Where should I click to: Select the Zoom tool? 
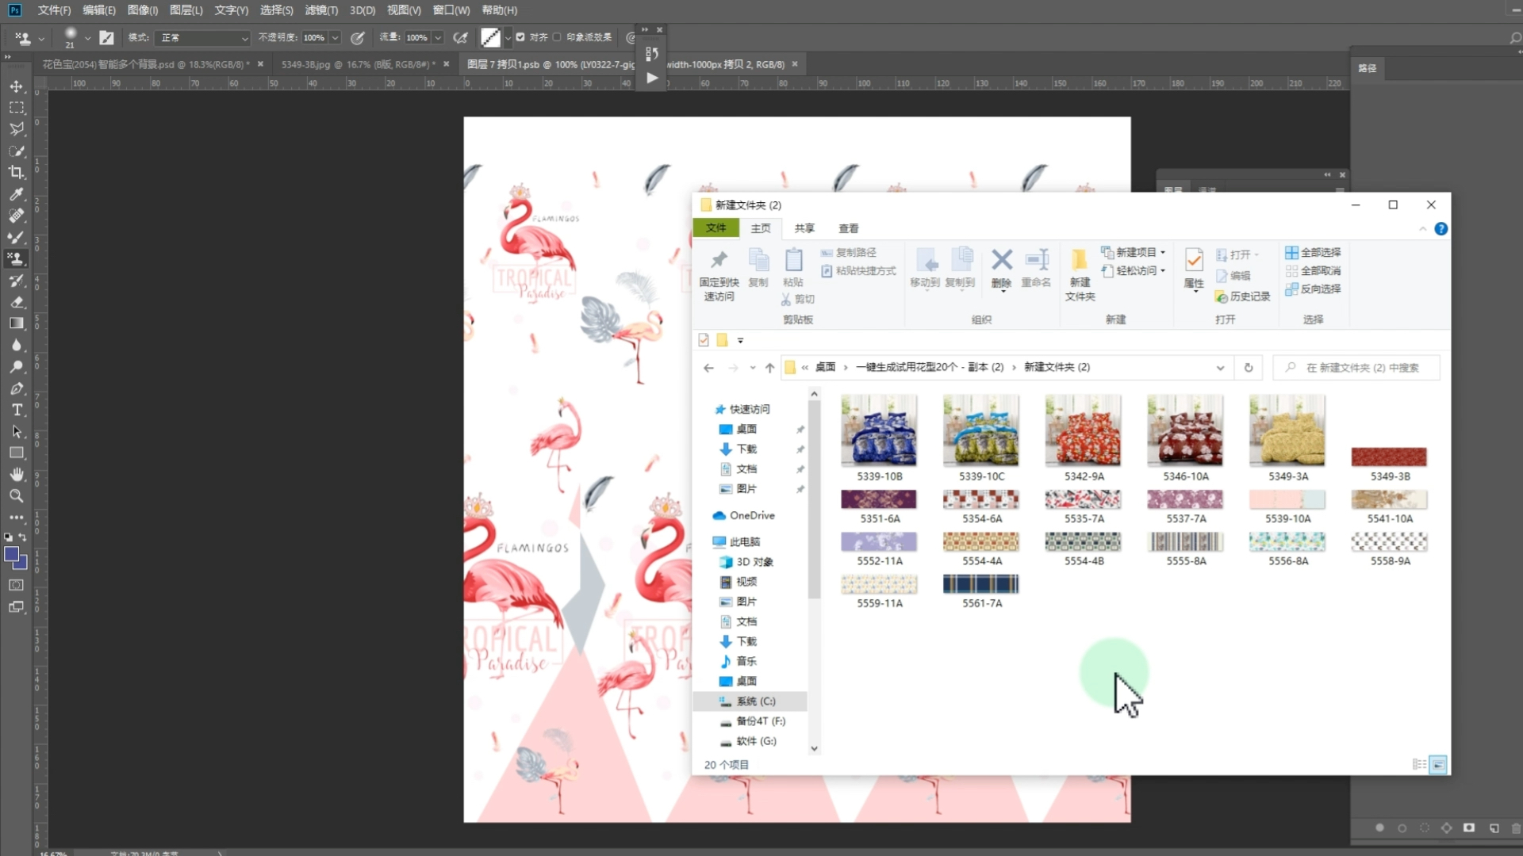point(16,496)
